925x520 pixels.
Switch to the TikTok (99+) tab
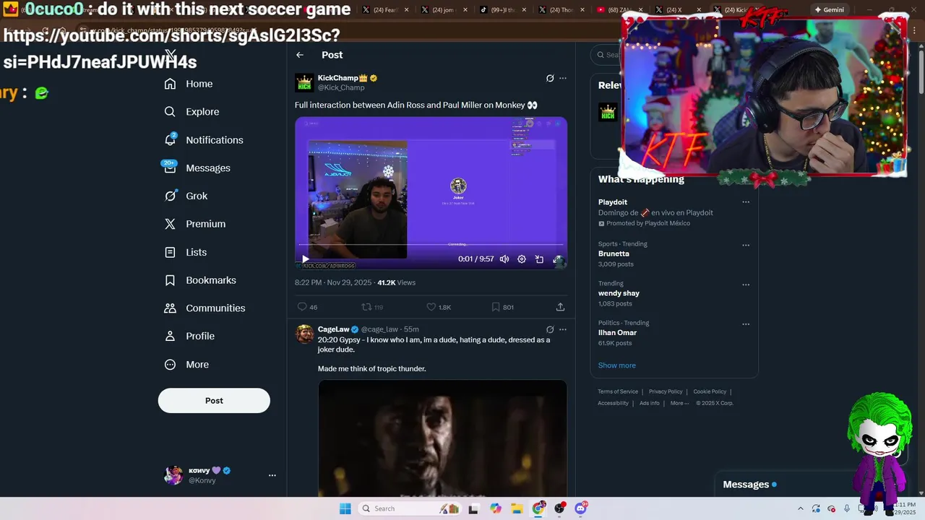[x=503, y=10]
